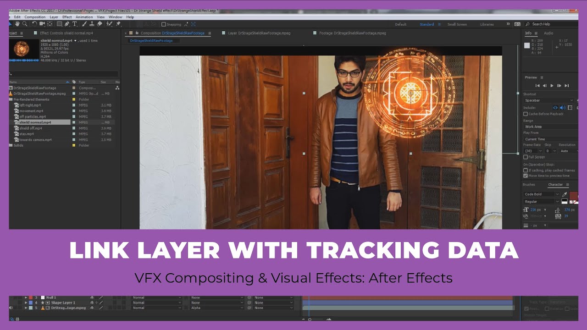Select the Clone Stamp tool

point(92,24)
